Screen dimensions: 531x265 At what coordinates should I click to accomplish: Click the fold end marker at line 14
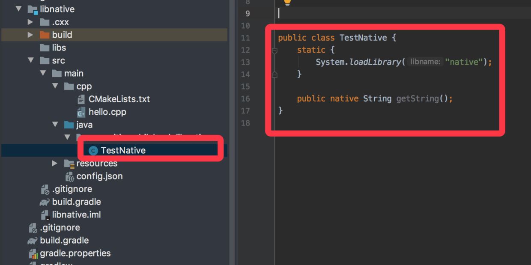(x=274, y=74)
